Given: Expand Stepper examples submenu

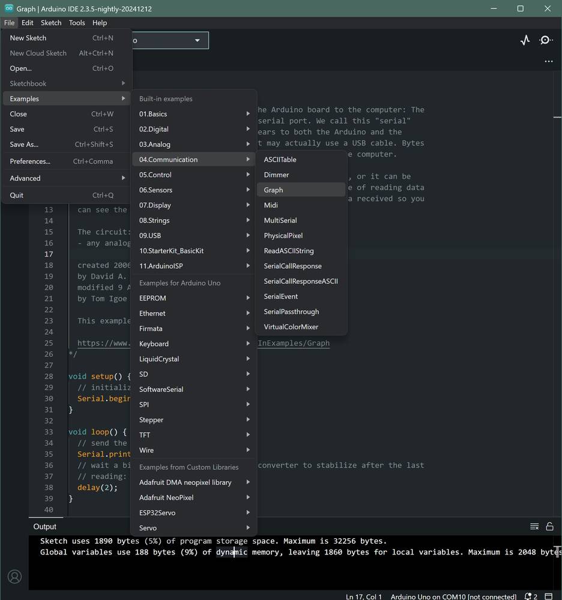Looking at the screenshot, I should click(x=194, y=420).
